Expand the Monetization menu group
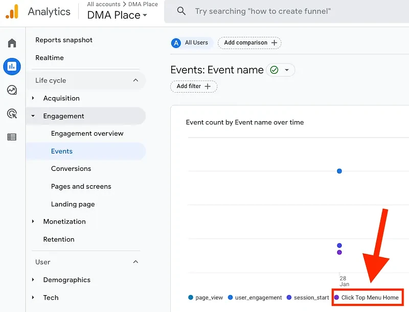The height and width of the screenshot is (312, 409). tap(33, 221)
